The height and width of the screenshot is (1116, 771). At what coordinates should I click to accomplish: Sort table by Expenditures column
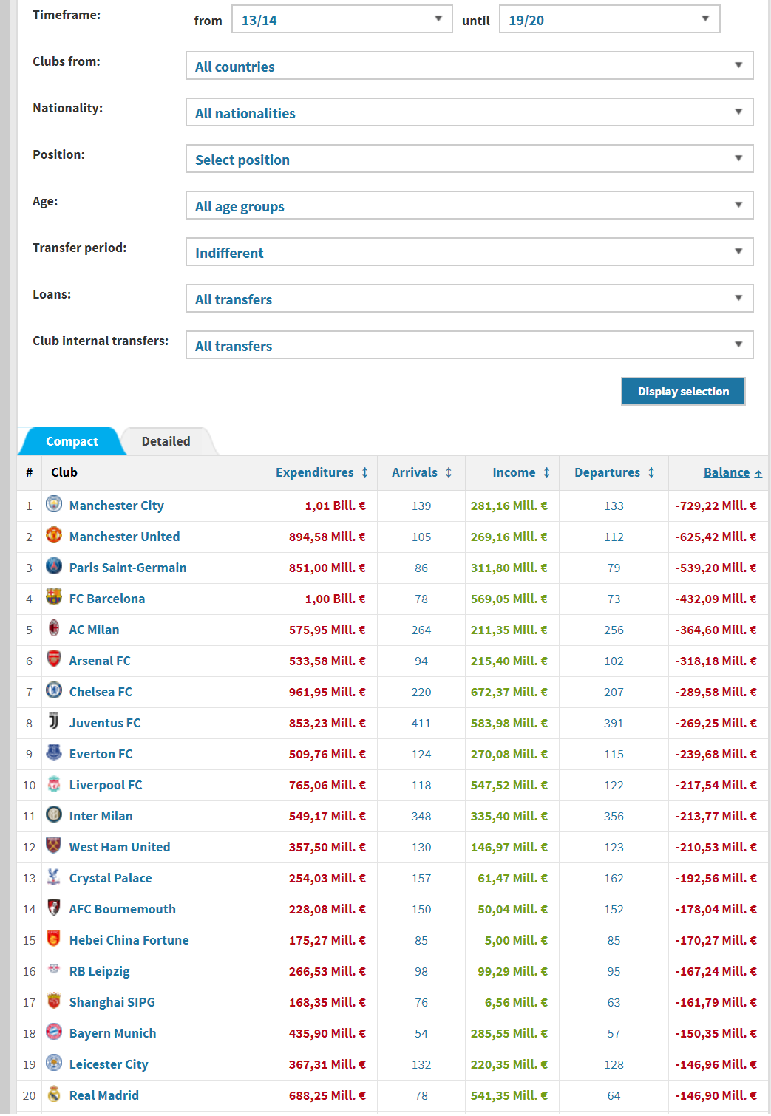(x=322, y=472)
